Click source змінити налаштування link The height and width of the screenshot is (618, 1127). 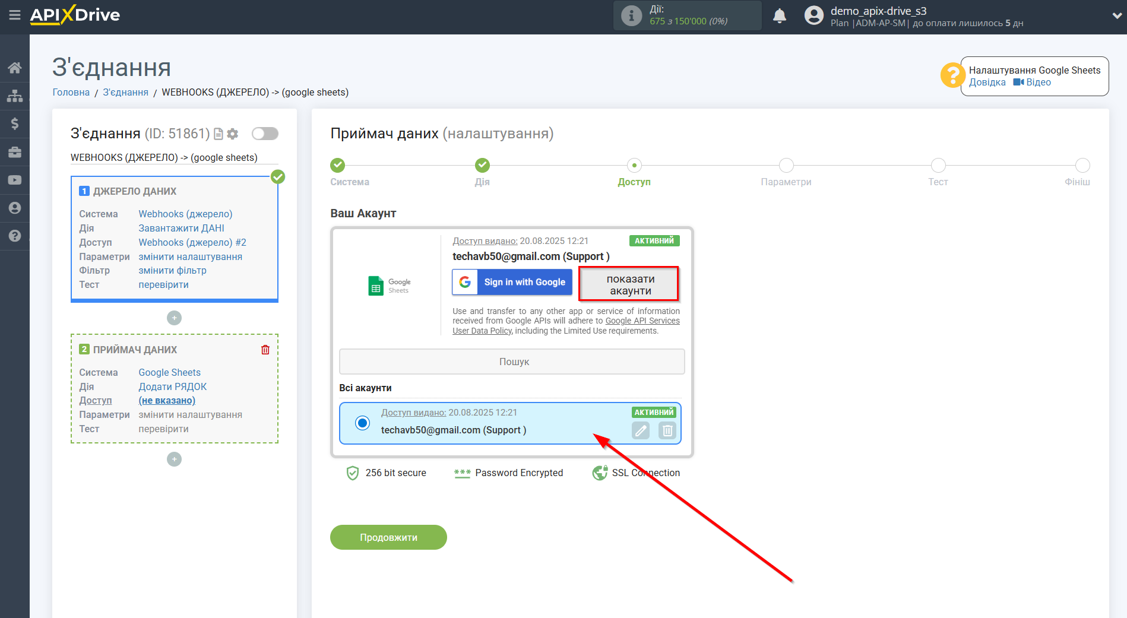191,256
